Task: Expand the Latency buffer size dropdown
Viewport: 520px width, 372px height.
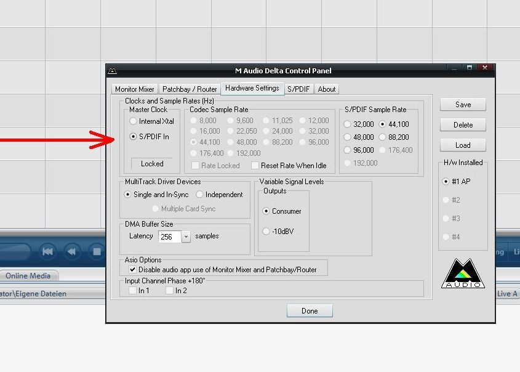Action: 186,237
